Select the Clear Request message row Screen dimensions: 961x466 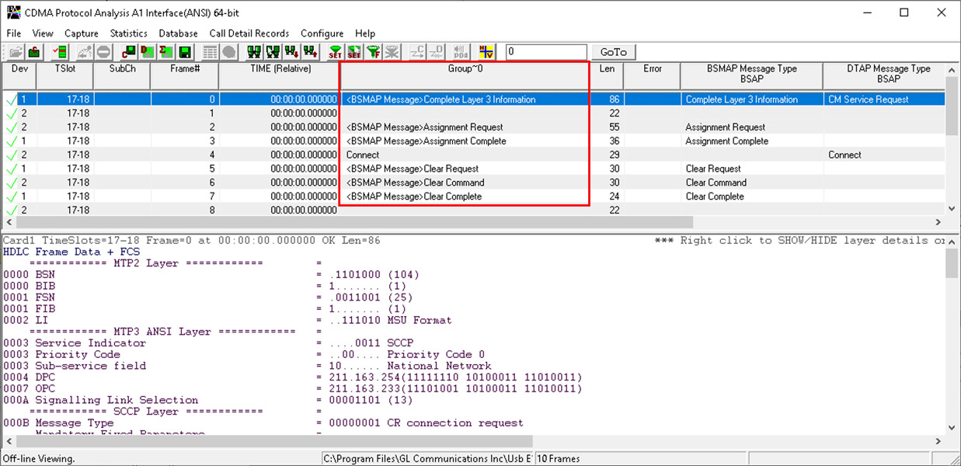tap(473, 169)
